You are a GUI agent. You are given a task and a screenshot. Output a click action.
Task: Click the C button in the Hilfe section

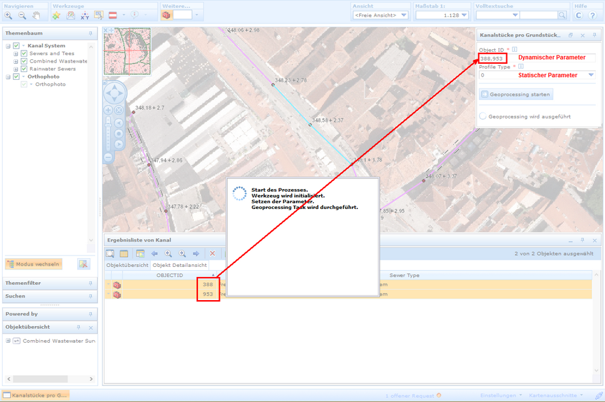[x=579, y=14]
